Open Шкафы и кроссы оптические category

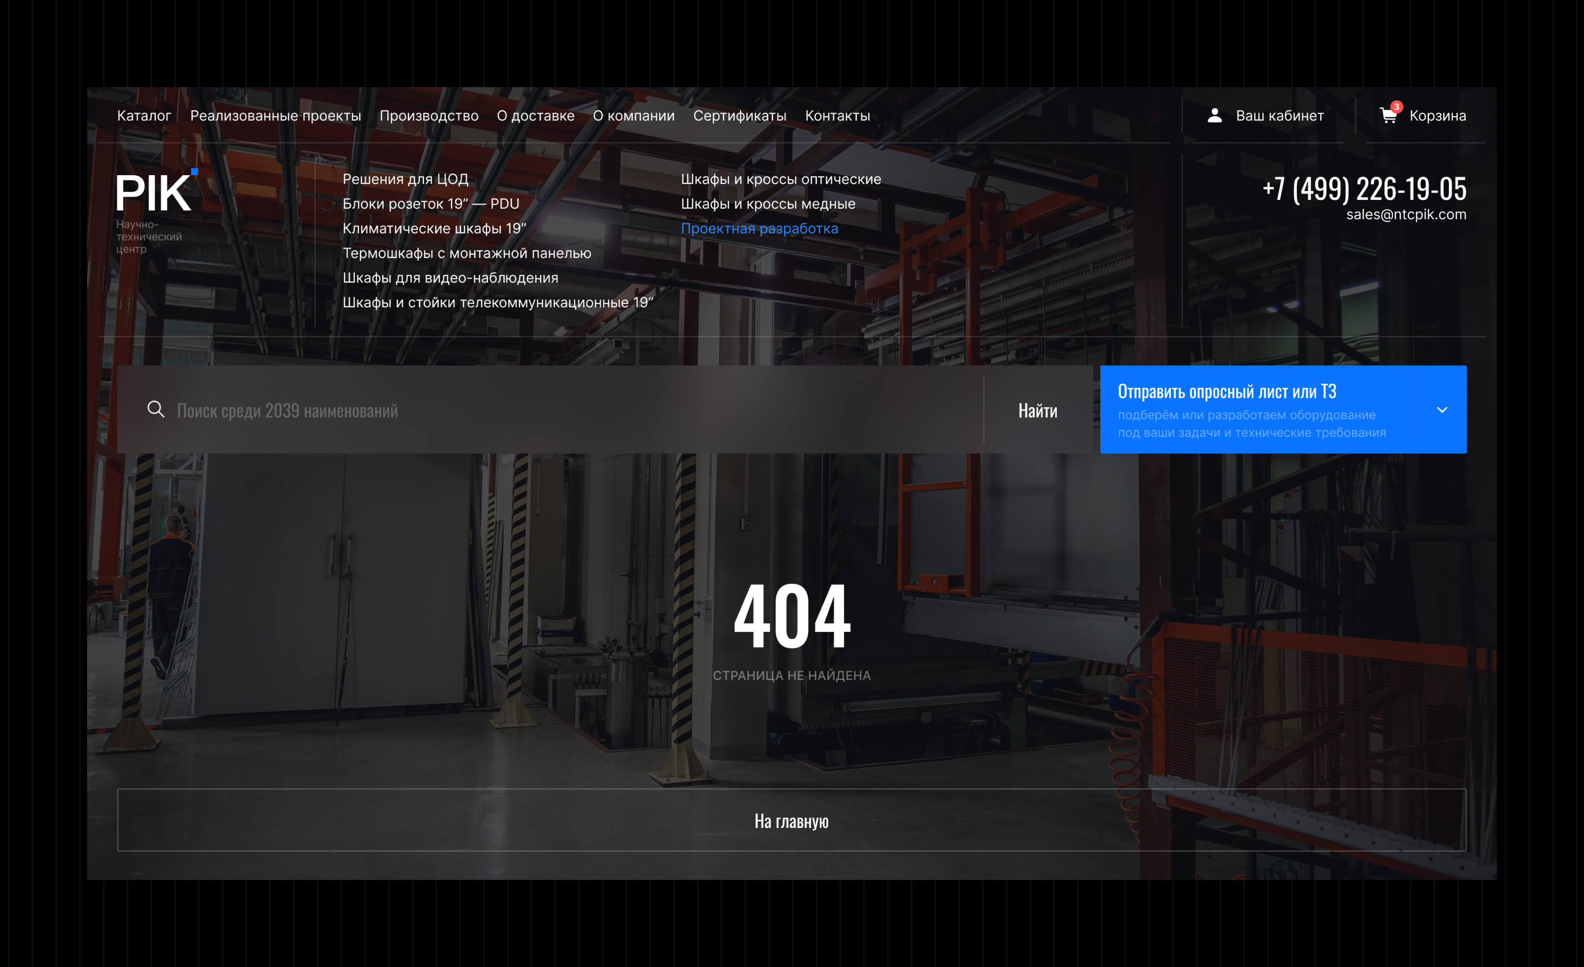(781, 179)
